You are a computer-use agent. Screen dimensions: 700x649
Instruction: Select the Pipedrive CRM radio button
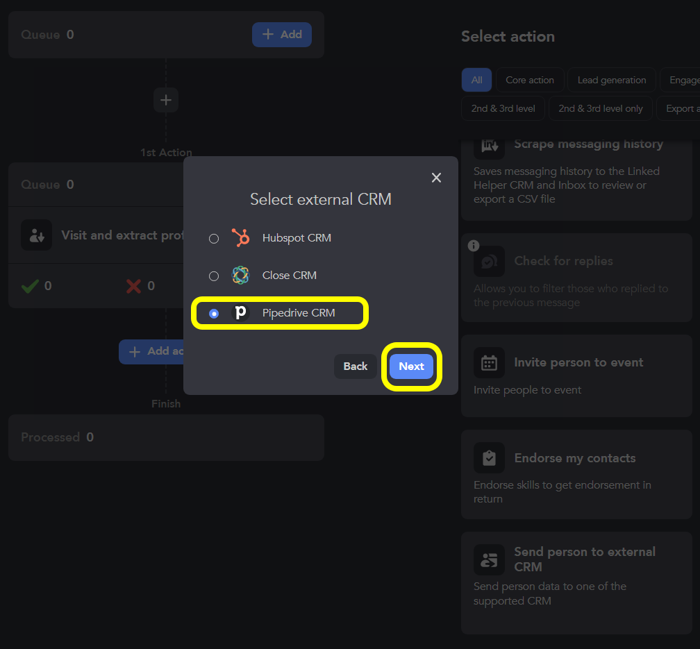[x=214, y=314]
